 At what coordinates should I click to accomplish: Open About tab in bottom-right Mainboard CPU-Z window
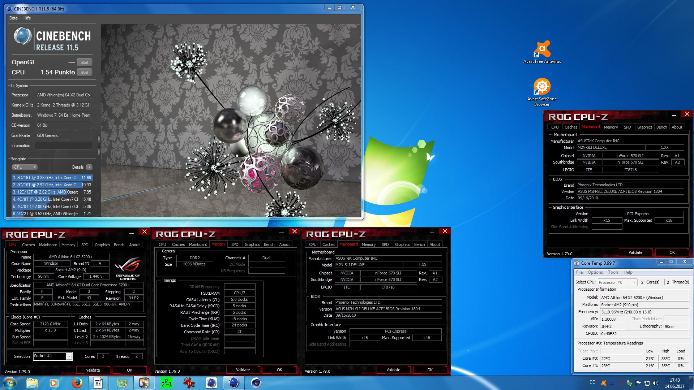(x=435, y=244)
